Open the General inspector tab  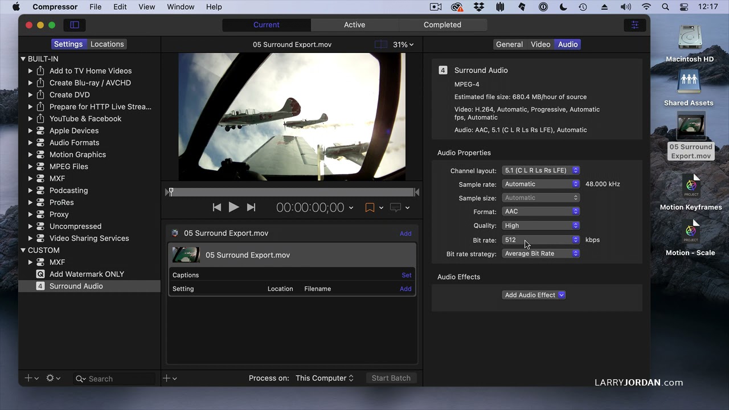pos(509,44)
